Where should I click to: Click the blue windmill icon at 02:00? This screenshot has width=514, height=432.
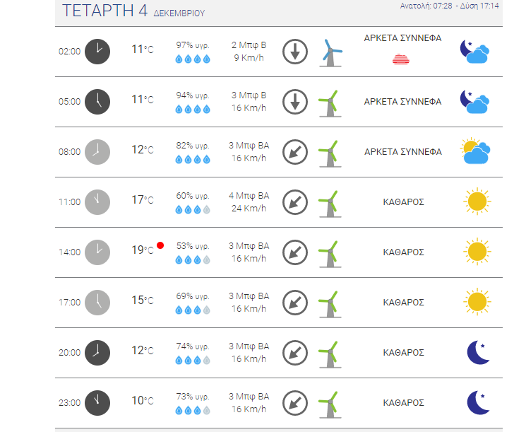pos(330,53)
